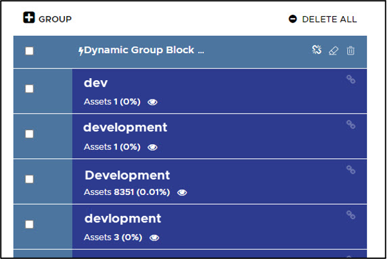This screenshot has height=259, width=387.
Task: Click the link icon on dev row
Action: click(351, 79)
